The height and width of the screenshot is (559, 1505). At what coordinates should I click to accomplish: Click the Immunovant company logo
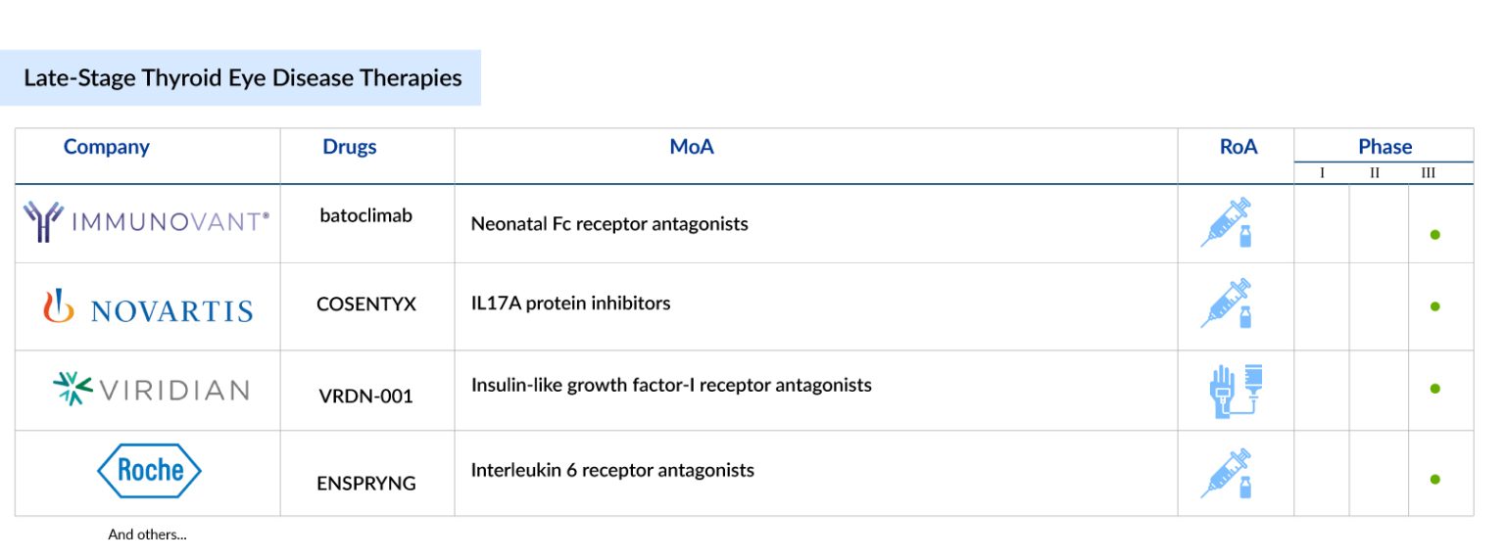pos(146,222)
